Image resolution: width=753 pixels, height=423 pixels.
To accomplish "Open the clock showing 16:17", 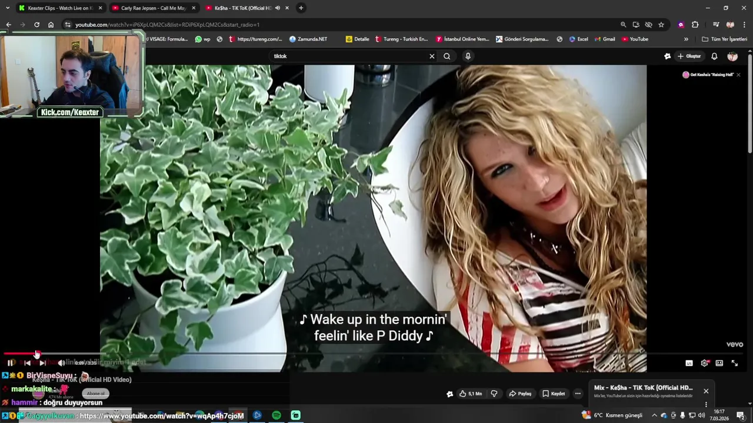I will (x=719, y=415).
